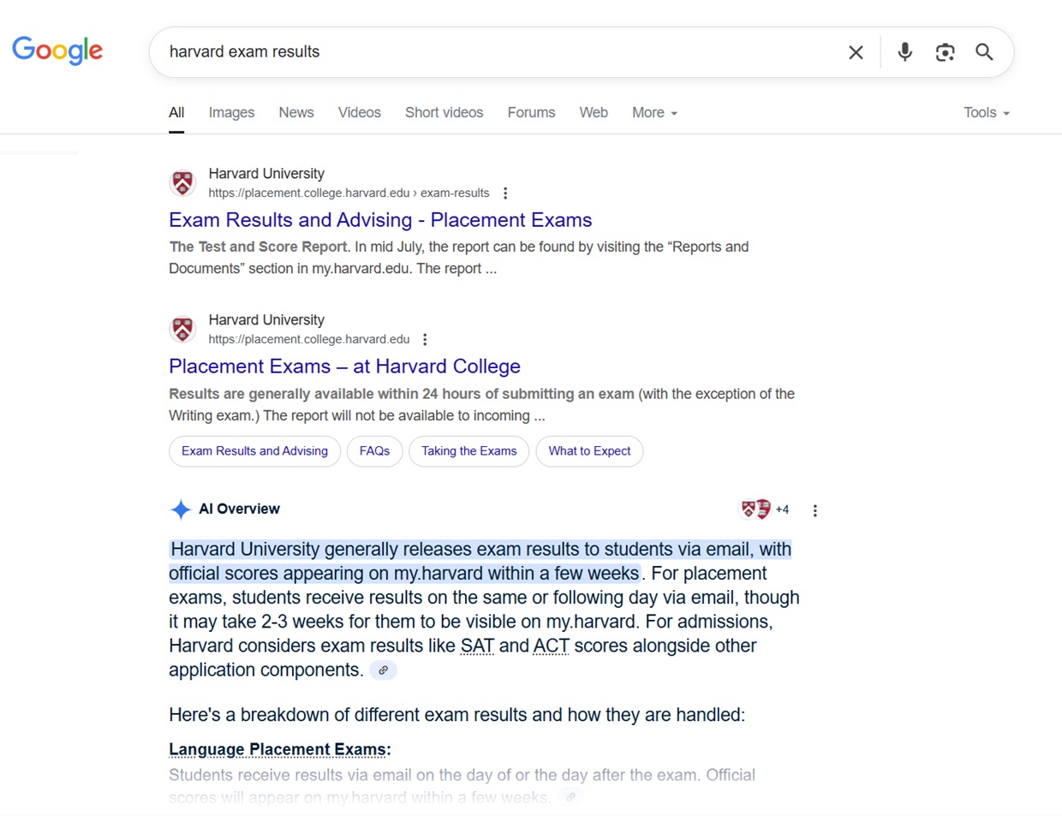Screen dimensions: 1062x816
Task: Switch to the Images tab
Action: point(231,113)
